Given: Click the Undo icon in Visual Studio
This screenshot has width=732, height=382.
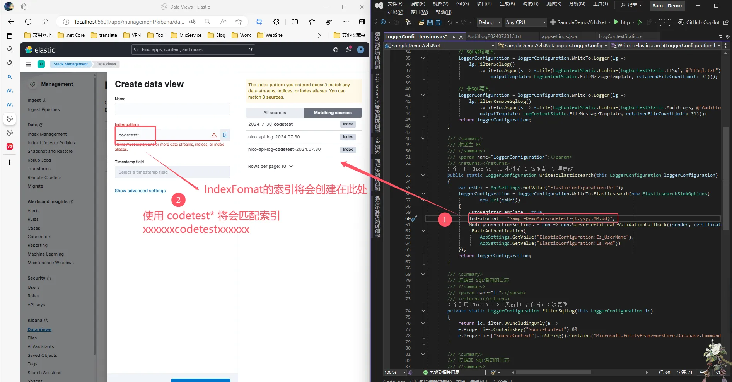Looking at the screenshot, I should [450, 22].
